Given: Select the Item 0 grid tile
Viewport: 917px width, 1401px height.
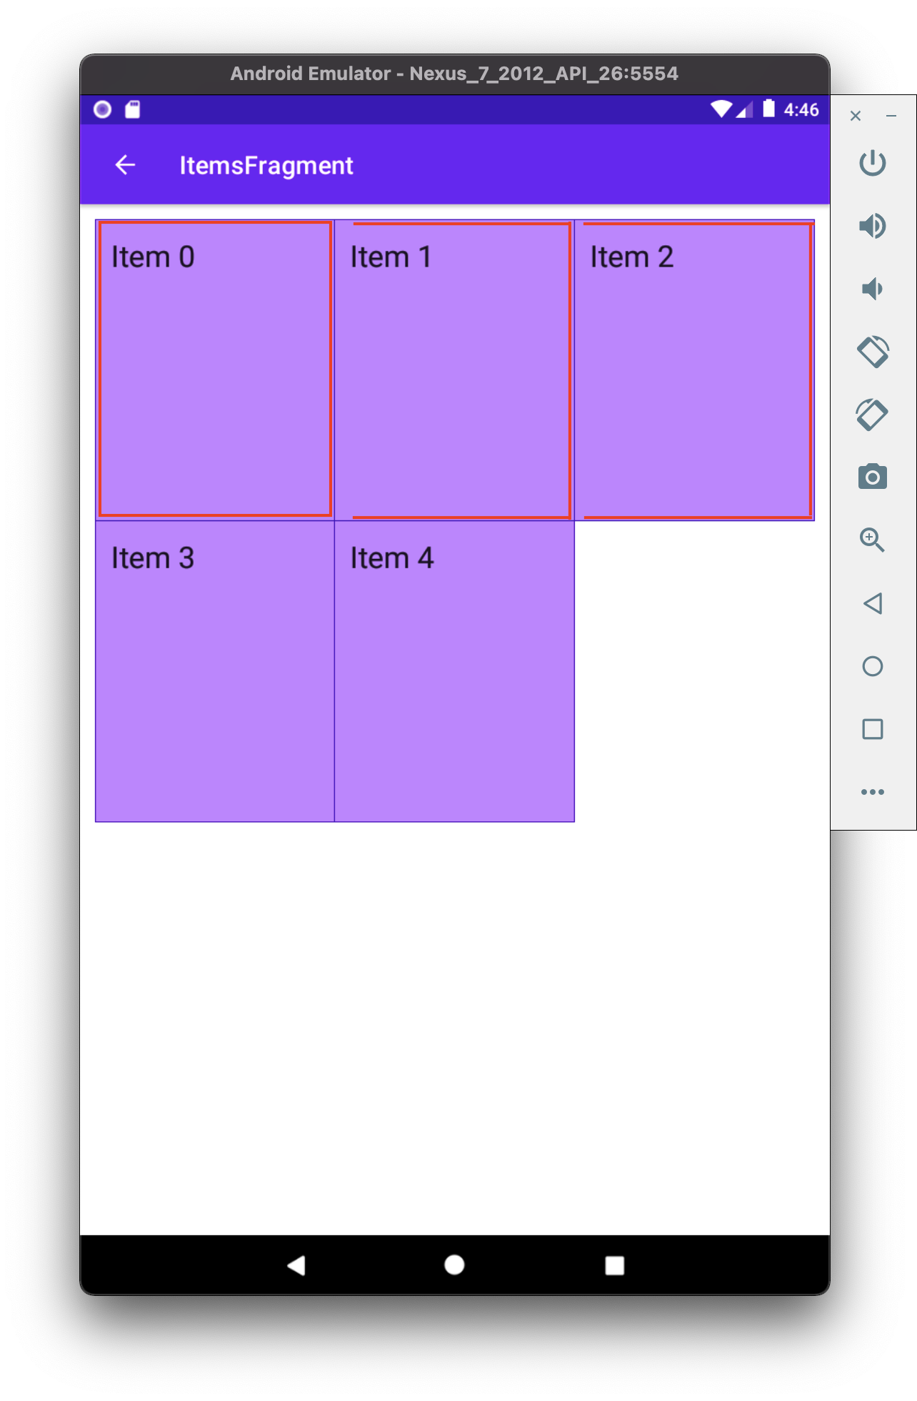Looking at the screenshot, I should pyautogui.click(x=215, y=370).
